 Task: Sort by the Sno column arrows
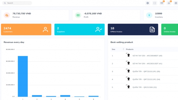point(123,49)
